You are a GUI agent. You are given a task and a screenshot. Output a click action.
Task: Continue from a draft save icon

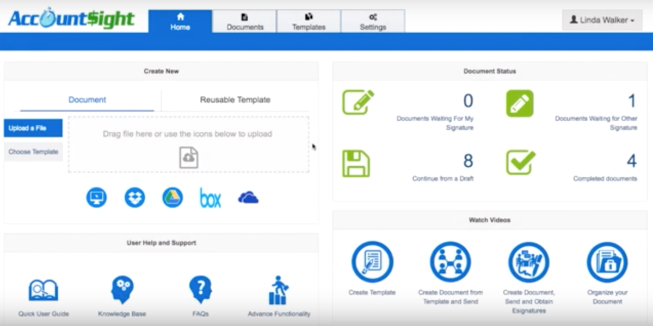coord(356,162)
